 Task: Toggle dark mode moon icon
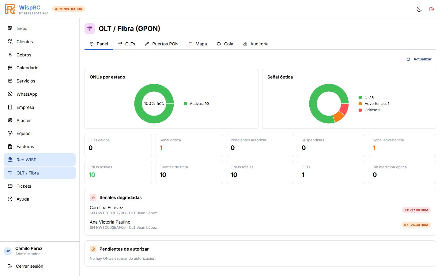point(419,9)
